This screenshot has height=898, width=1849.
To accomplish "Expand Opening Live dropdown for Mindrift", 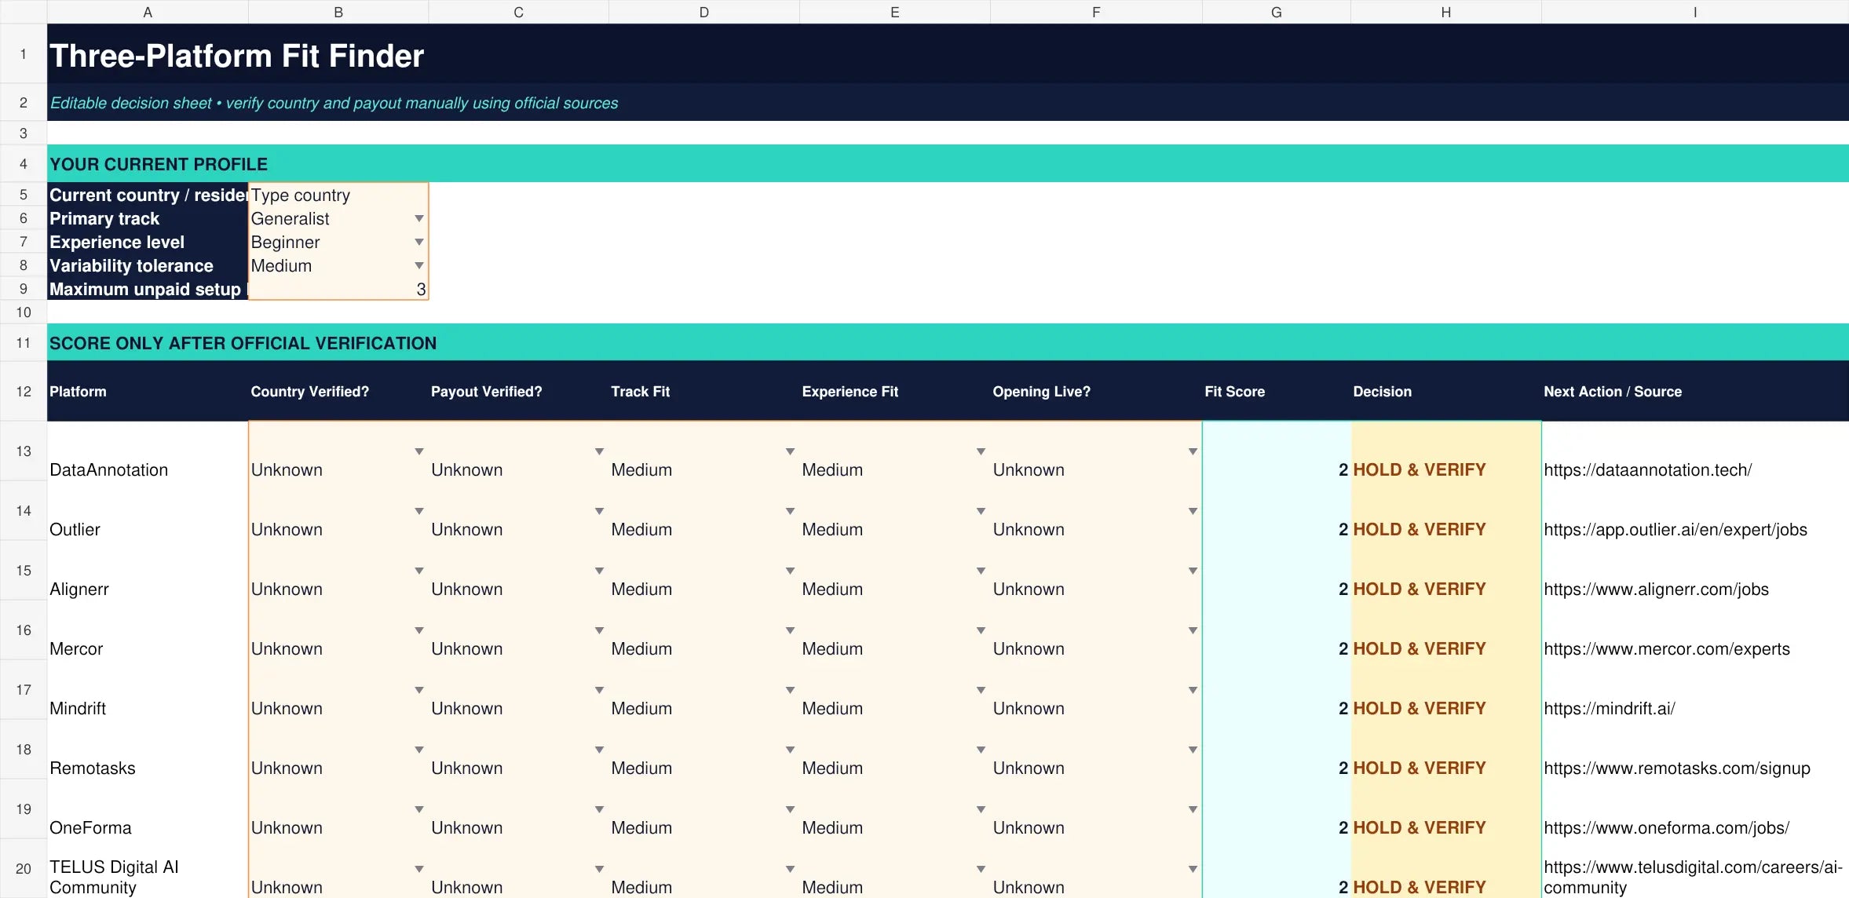I will click(1193, 690).
